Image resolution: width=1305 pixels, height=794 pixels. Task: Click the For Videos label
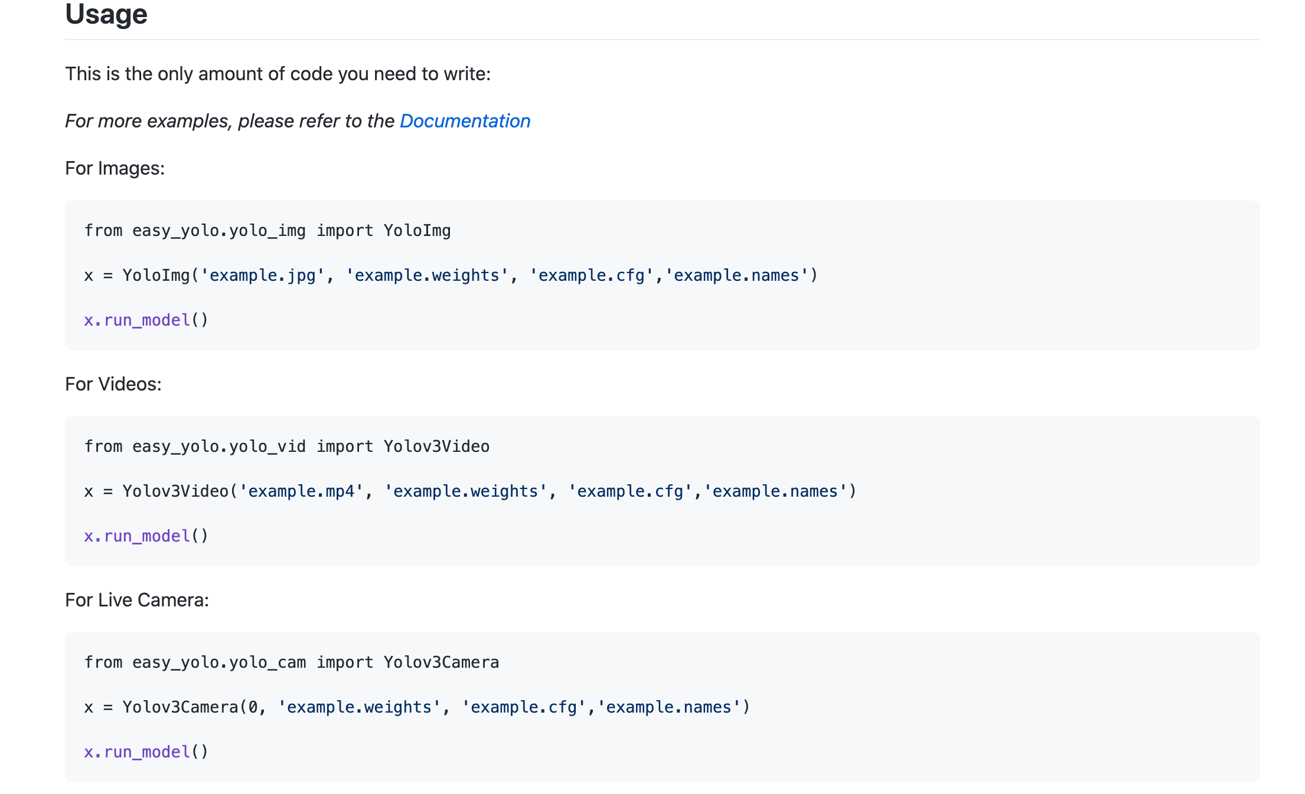click(113, 384)
